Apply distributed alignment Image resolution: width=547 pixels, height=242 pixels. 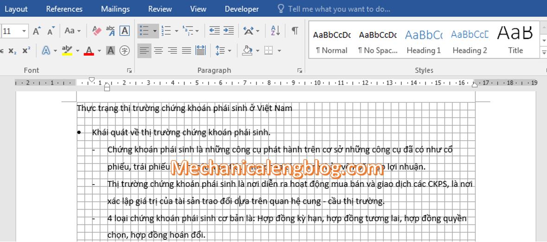200,51
